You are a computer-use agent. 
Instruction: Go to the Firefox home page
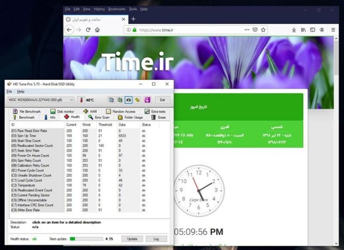tap(97, 30)
